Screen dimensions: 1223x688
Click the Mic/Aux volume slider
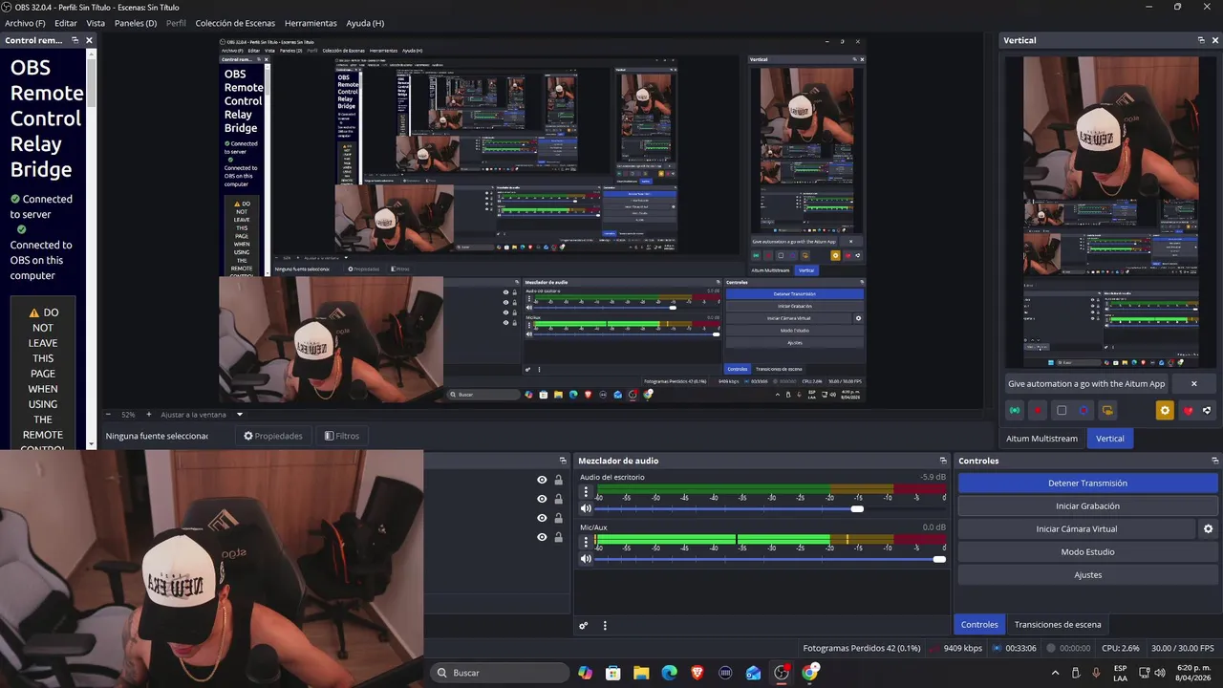(x=770, y=559)
